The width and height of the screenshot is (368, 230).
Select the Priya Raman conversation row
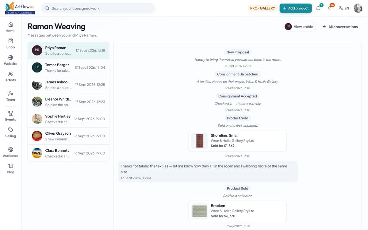(68, 50)
